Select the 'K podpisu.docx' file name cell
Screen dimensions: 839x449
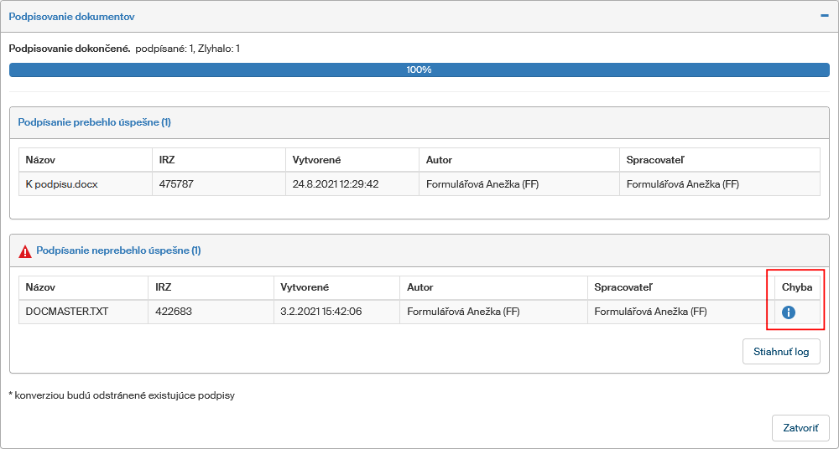(x=61, y=184)
